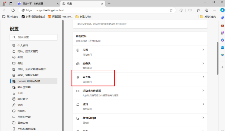Go to 共享、复制和粘贴 settings
This screenshot has height=131, width=225.
click(x=34, y=75)
